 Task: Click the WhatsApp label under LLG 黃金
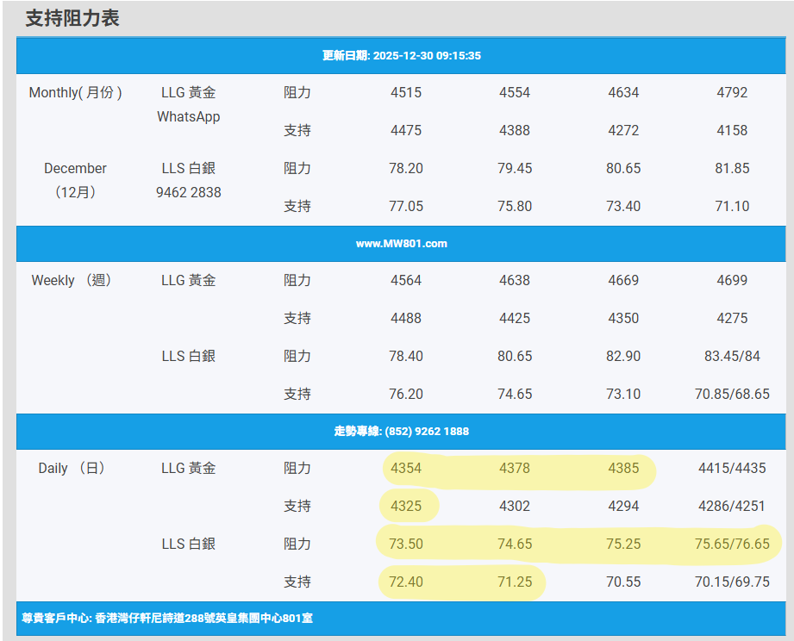[188, 116]
